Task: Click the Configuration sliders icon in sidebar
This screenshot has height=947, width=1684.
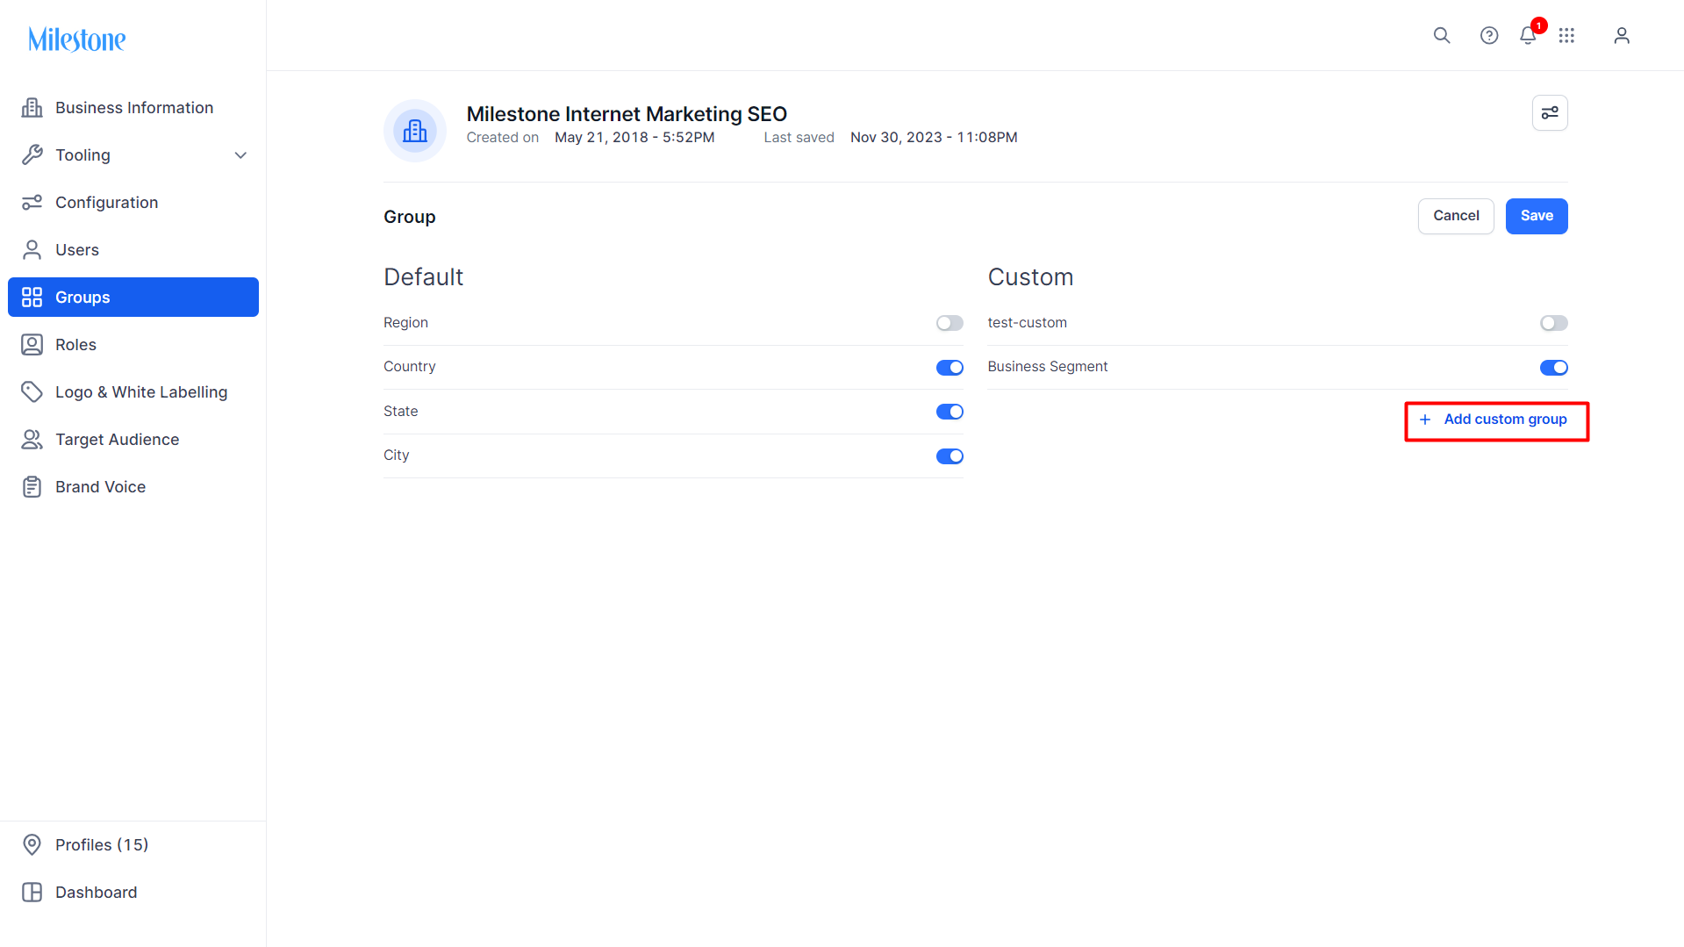Action: tap(32, 203)
